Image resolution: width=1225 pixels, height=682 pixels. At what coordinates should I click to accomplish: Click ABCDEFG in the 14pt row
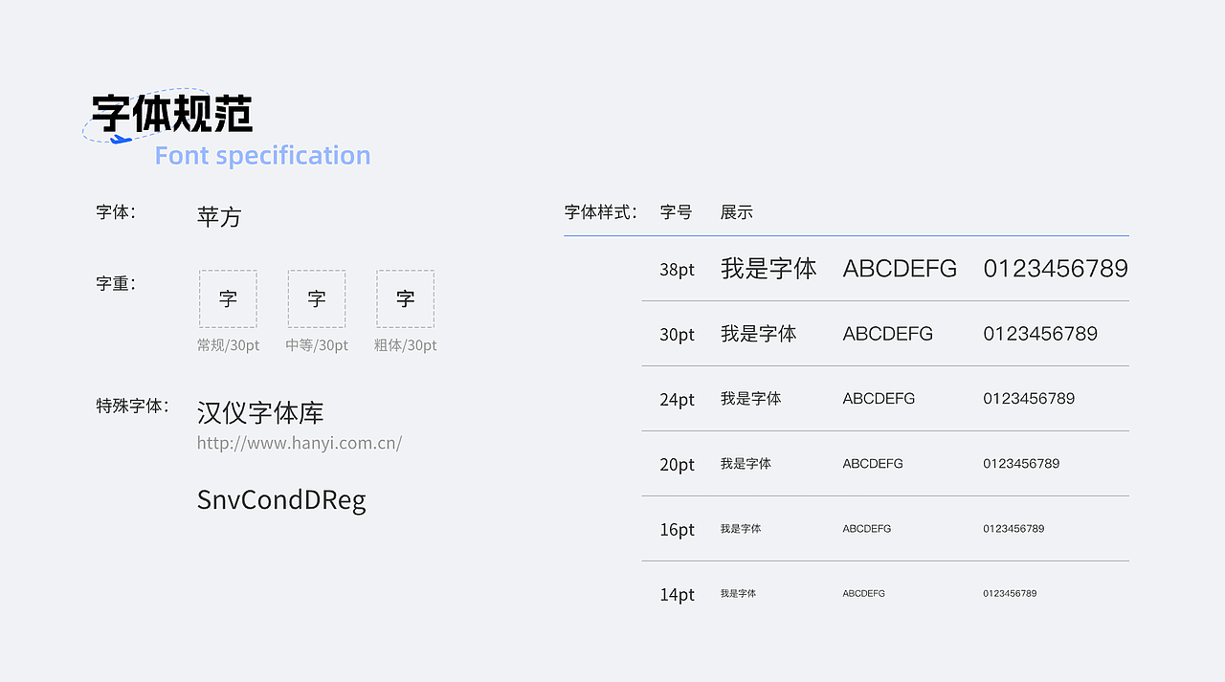[x=863, y=594]
